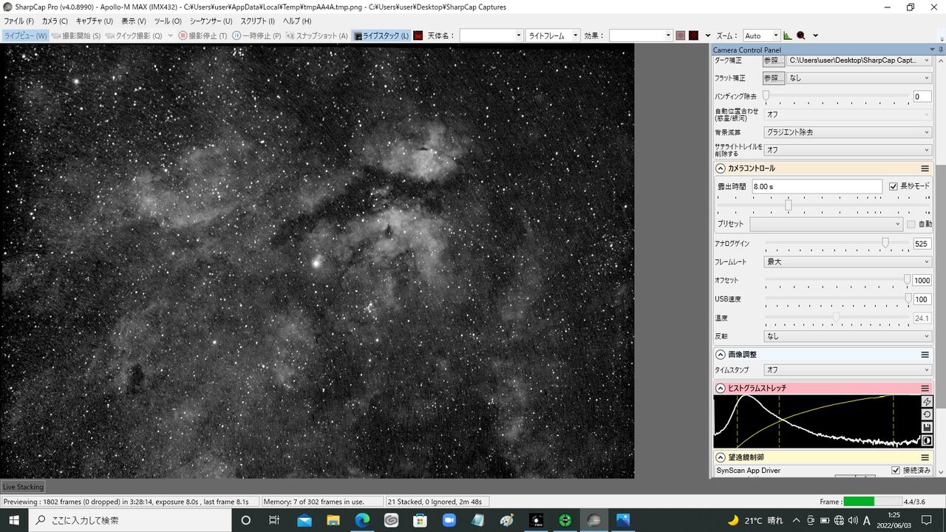
Task: Launch Microsoft Edge from the taskbar
Action: pyautogui.click(x=362, y=520)
